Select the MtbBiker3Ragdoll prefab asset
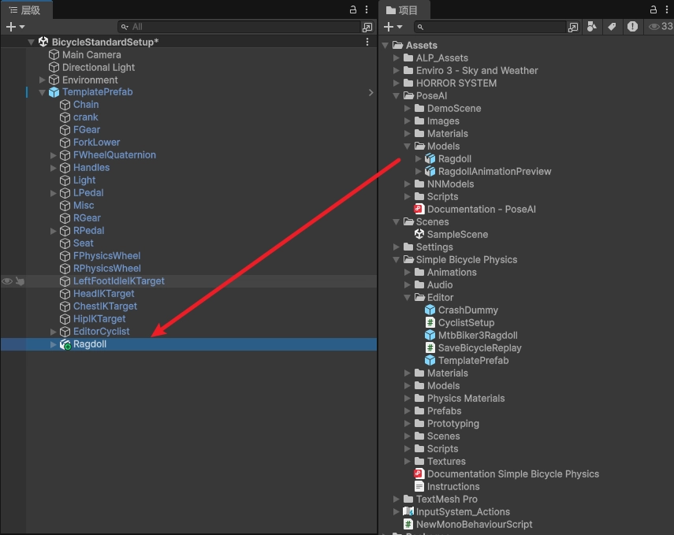This screenshot has width=674, height=535. (x=471, y=335)
